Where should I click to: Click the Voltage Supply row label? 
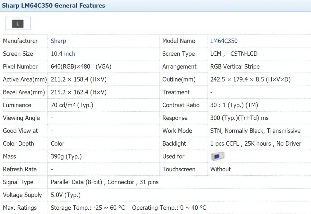click(22, 195)
